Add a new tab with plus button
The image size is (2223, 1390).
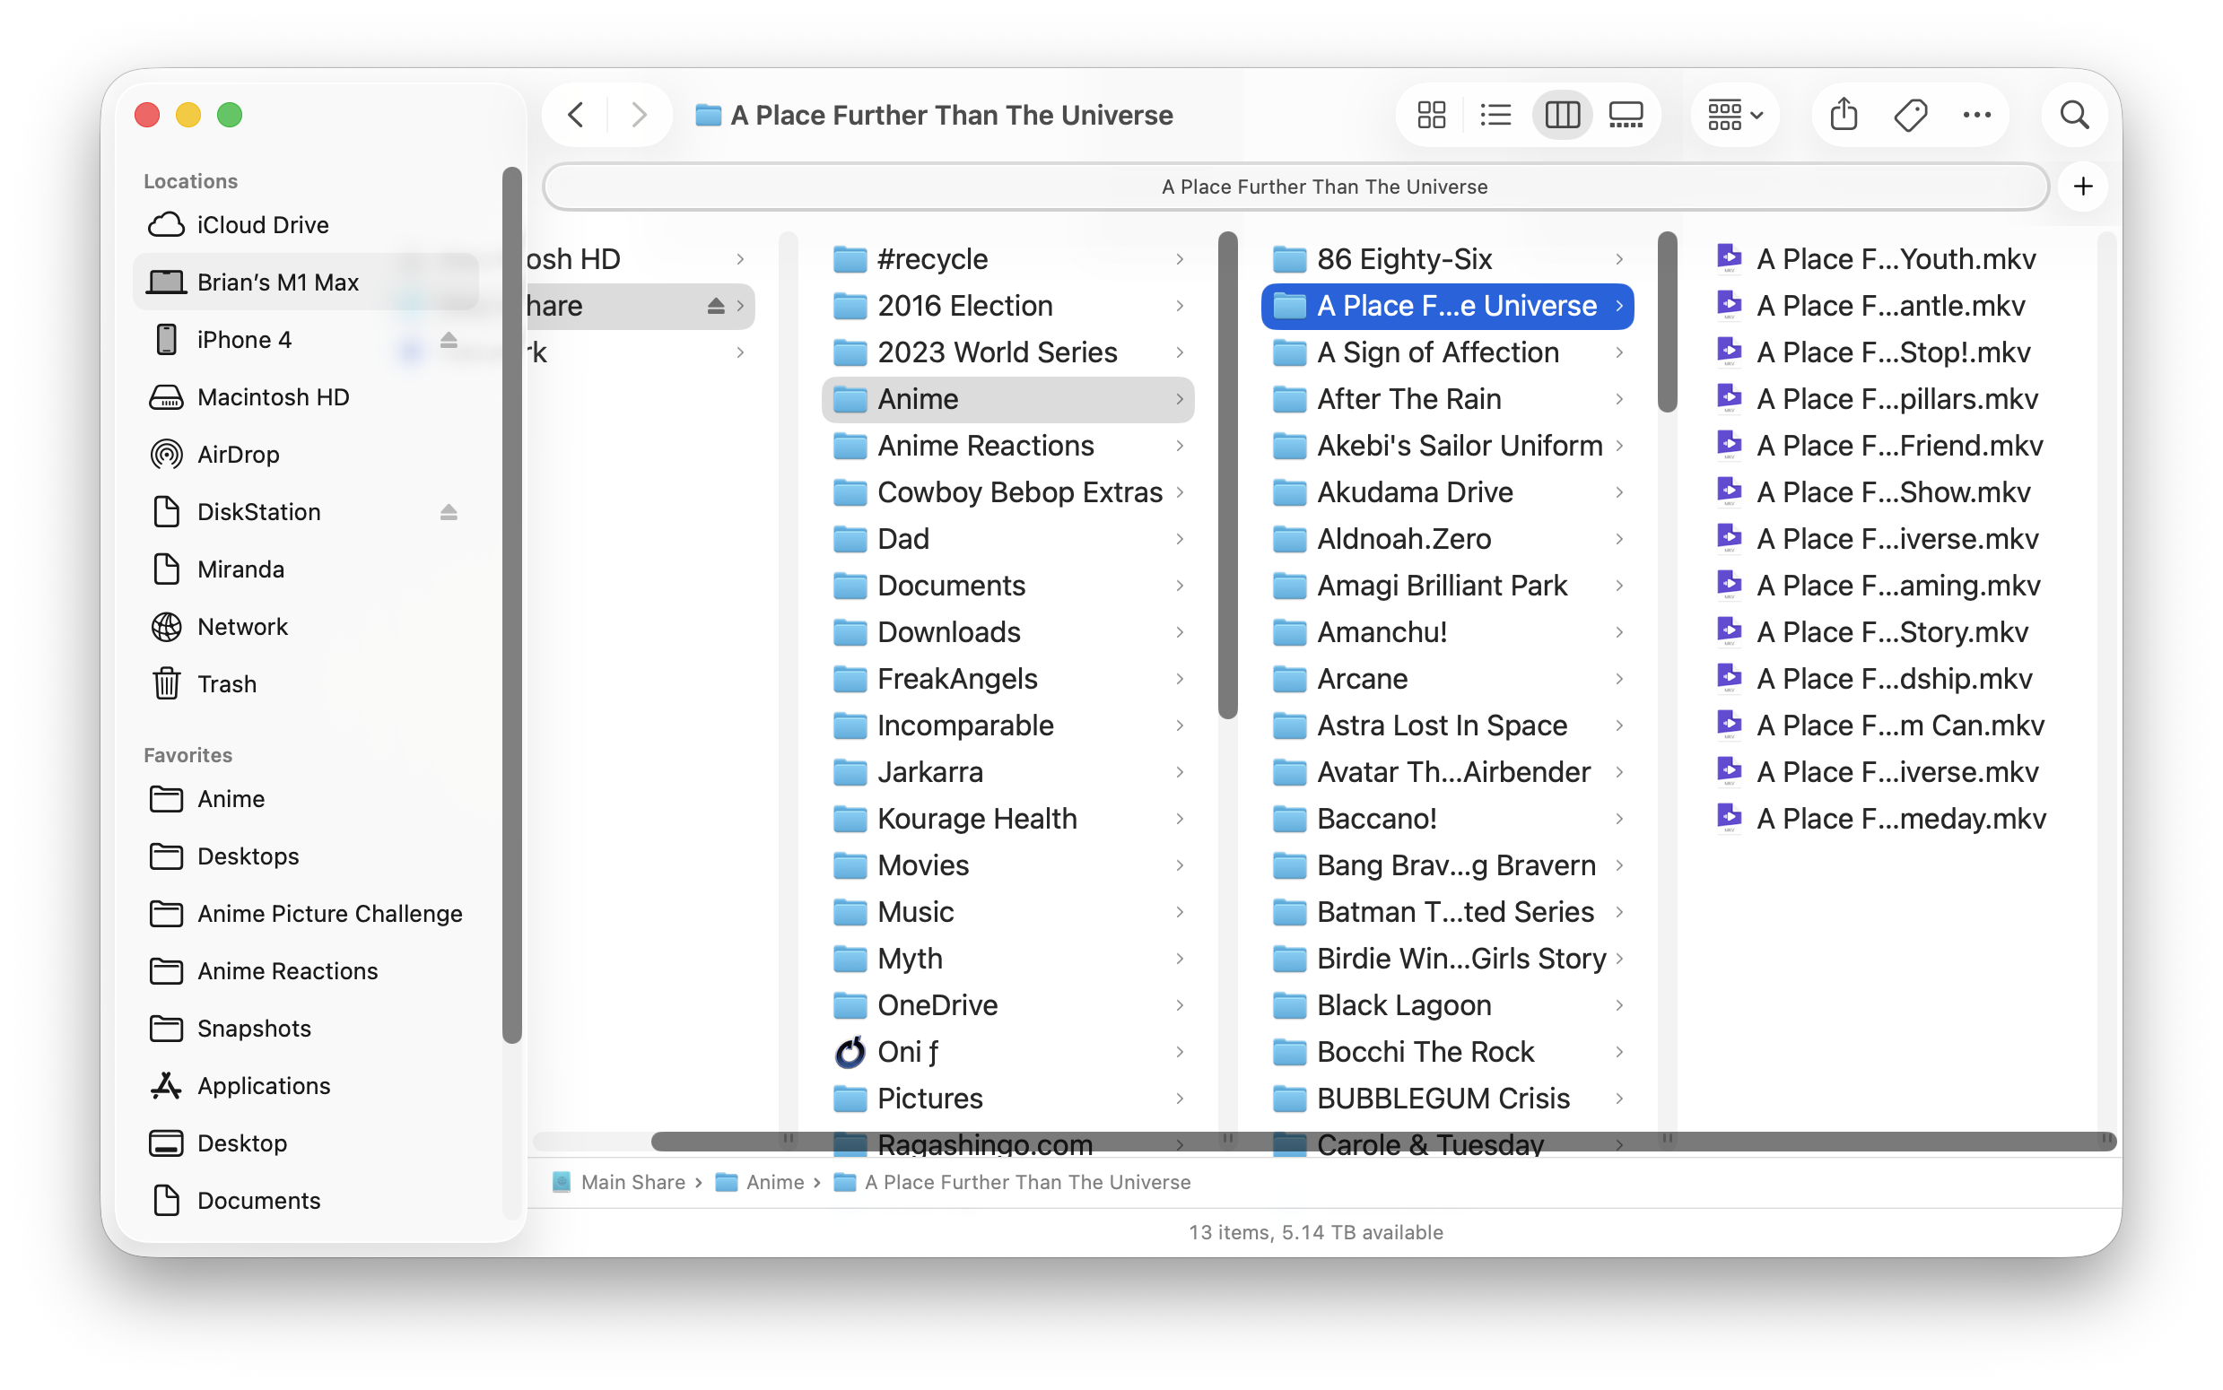[2083, 187]
